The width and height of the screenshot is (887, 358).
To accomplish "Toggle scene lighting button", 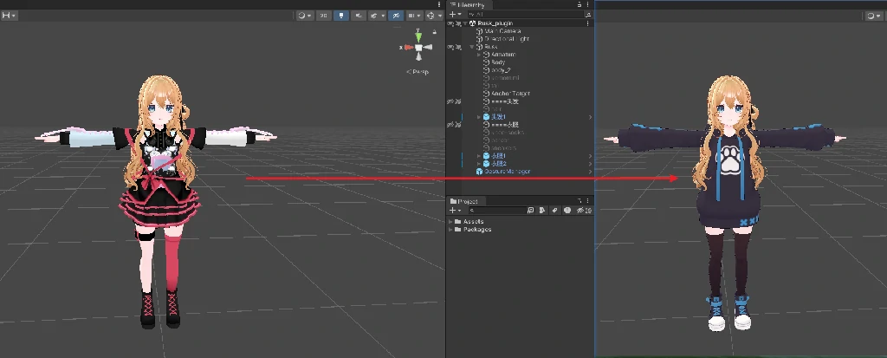I will pyautogui.click(x=342, y=16).
